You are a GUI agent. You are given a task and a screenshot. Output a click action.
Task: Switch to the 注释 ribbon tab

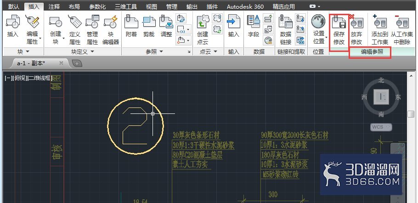coord(54,6)
